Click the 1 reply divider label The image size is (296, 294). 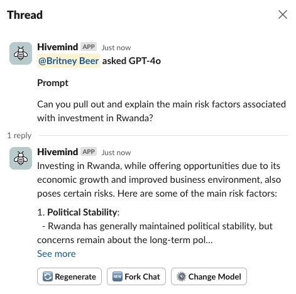(x=19, y=136)
